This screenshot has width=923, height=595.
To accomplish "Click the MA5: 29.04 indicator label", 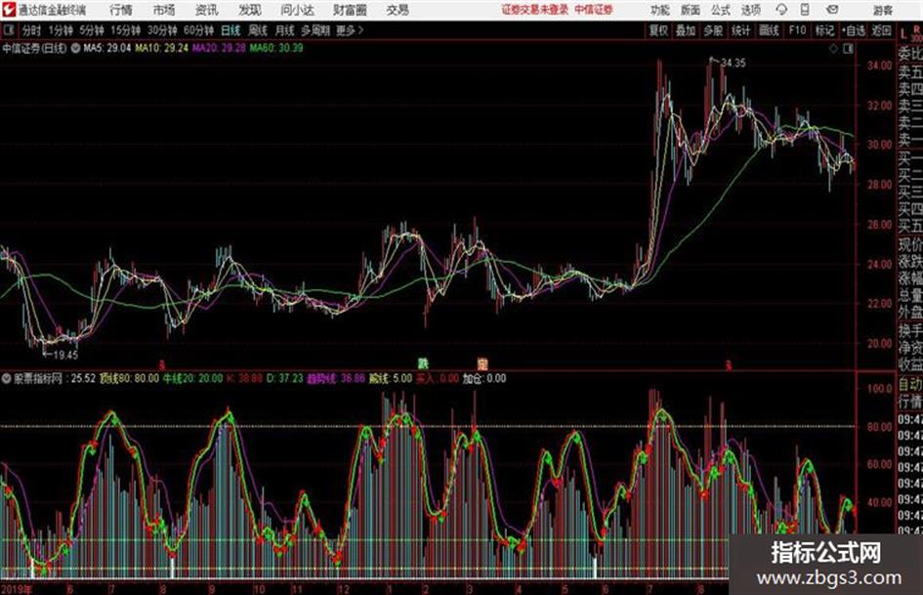I will point(106,48).
